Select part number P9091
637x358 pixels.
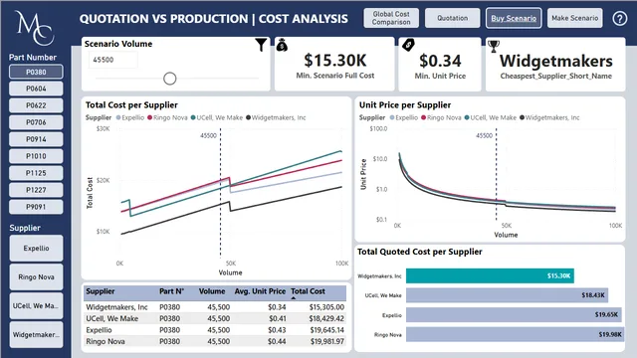coord(36,207)
